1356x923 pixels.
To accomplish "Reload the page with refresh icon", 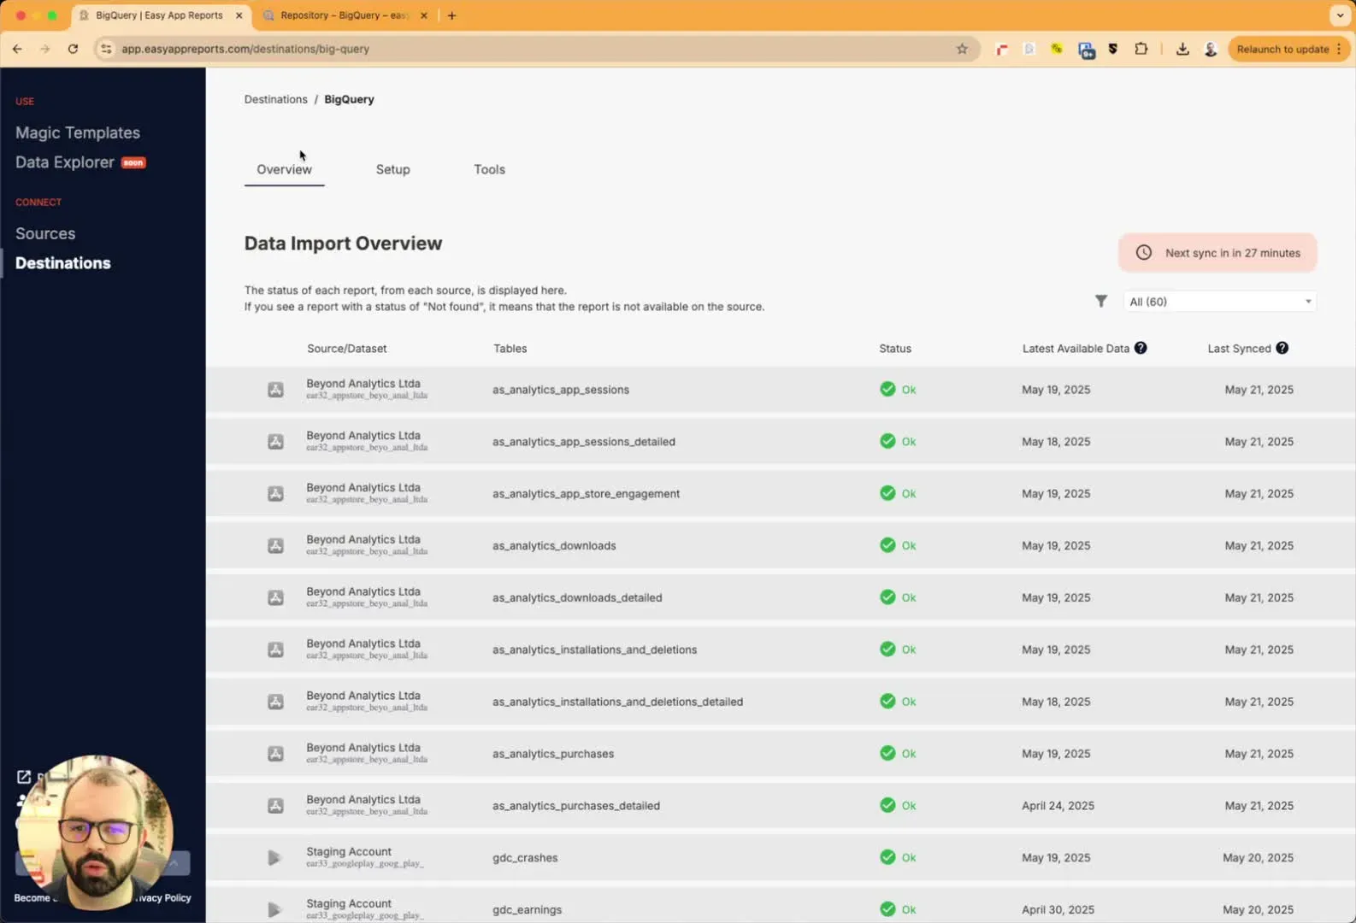I will 73,49.
